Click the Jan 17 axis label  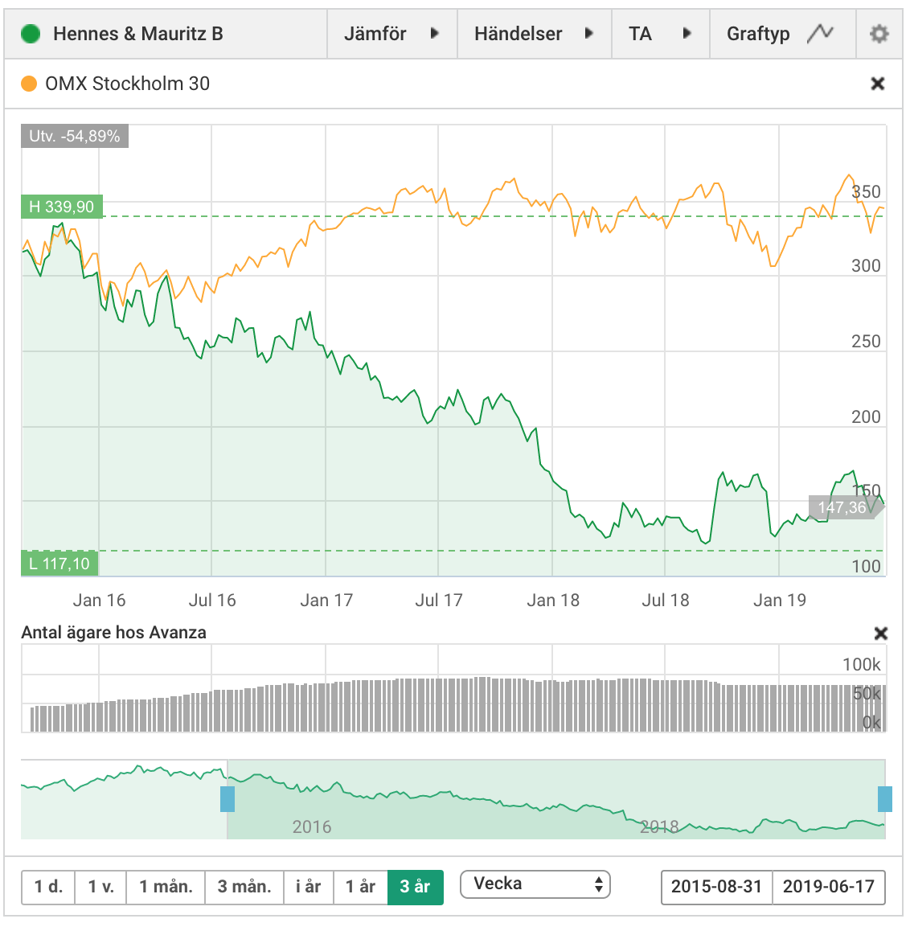pyautogui.click(x=326, y=601)
